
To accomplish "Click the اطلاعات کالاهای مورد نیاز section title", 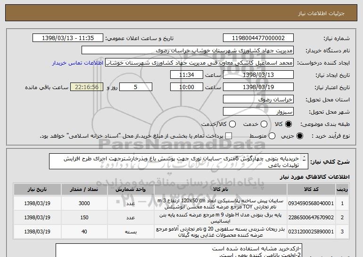I will 314,177.
